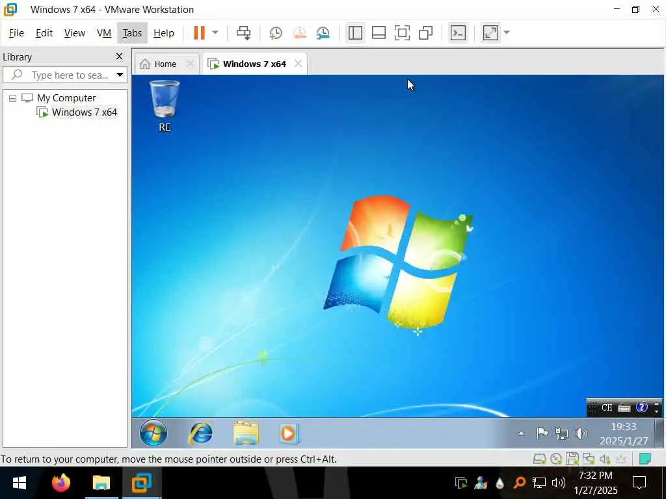The height and width of the screenshot is (499, 666).
Task: Open the Windows 7 Start menu
Action: point(153,433)
